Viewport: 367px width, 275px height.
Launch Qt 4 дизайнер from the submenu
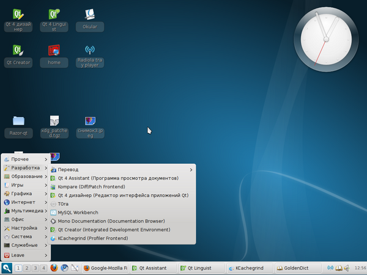pos(122,196)
